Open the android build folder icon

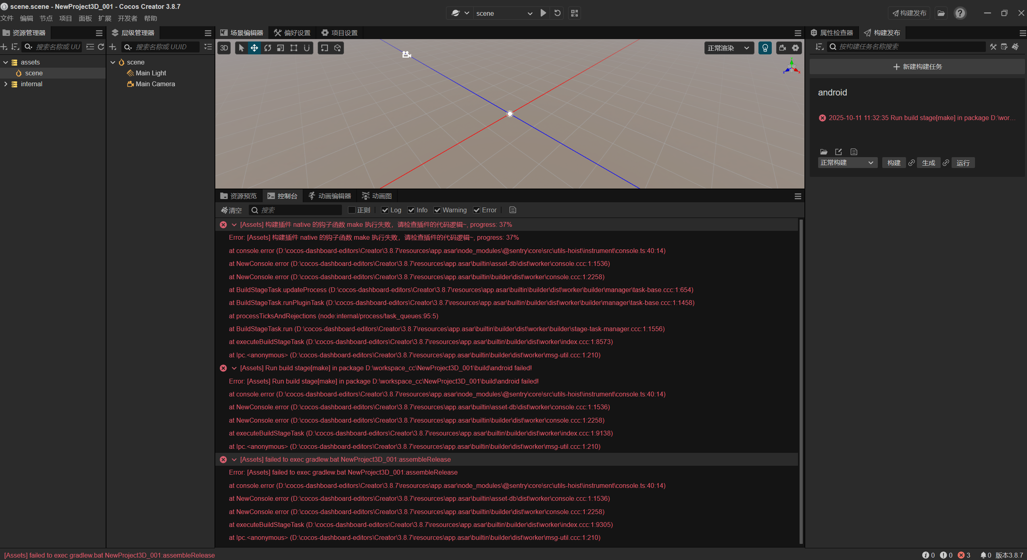click(x=824, y=151)
